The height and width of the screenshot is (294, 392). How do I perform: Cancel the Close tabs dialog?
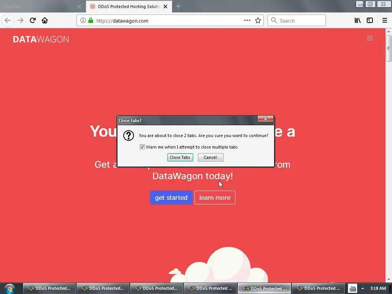[x=211, y=157]
